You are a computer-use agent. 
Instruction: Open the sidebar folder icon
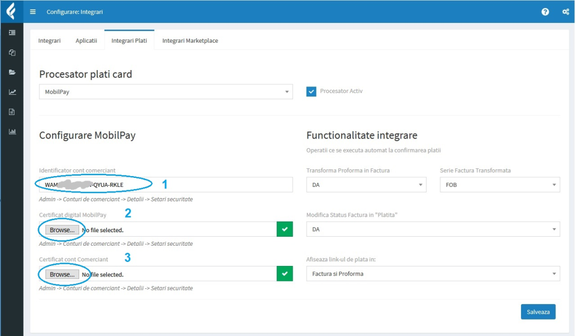click(x=12, y=72)
